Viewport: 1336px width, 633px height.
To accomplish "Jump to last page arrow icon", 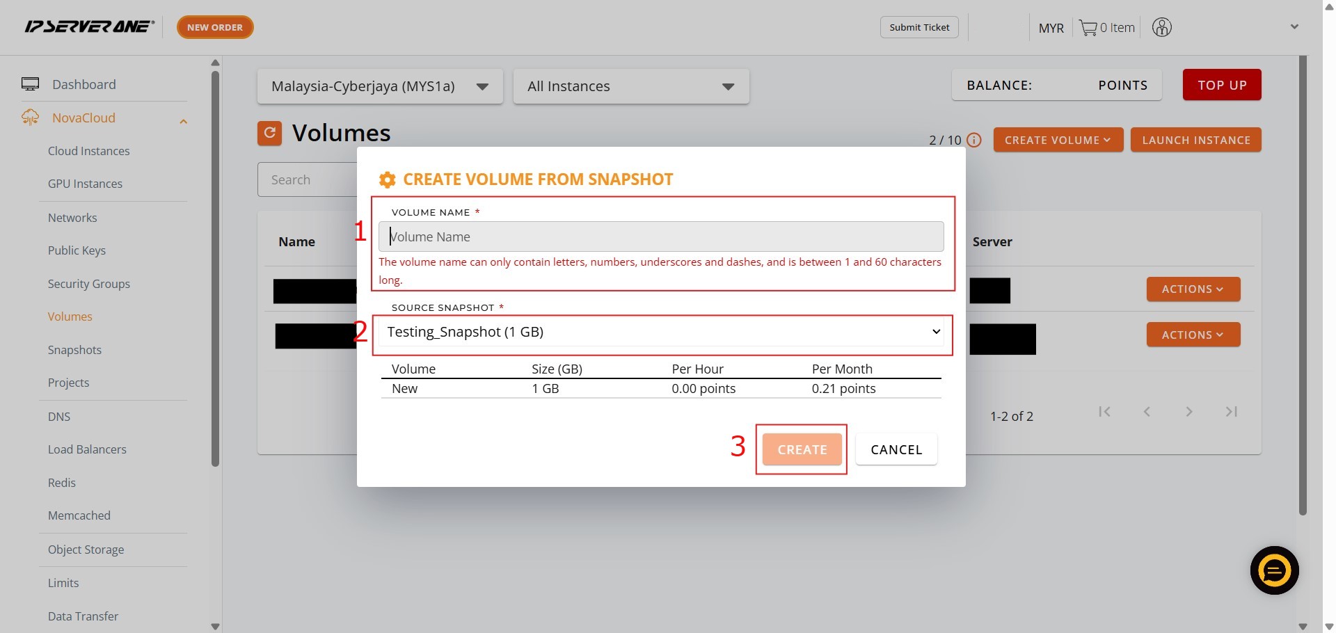I will (1231, 412).
